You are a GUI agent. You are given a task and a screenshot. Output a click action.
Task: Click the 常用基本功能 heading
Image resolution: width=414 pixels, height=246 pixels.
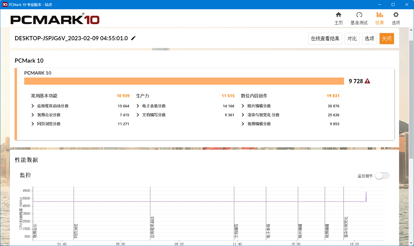click(44, 96)
